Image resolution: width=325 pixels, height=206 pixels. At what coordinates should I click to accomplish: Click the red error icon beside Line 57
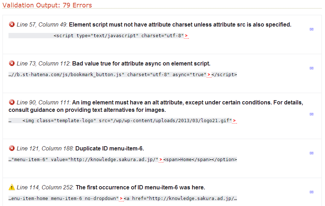(12, 24)
